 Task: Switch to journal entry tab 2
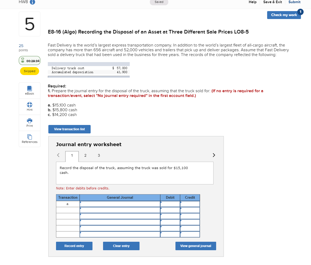tap(85, 156)
